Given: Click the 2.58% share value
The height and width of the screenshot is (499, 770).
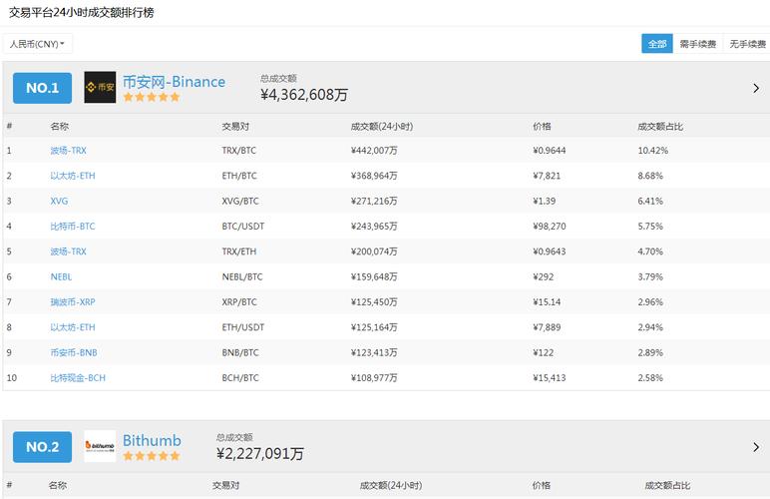Looking at the screenshot, I should click(x=650, y=378).
